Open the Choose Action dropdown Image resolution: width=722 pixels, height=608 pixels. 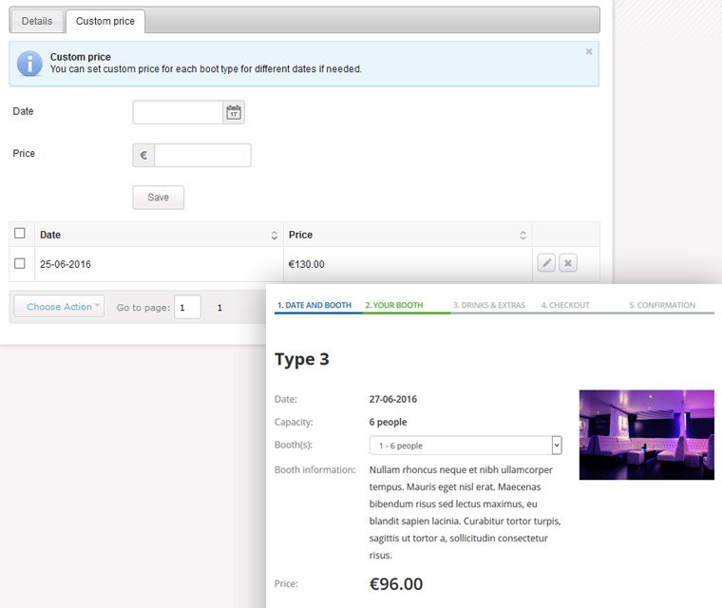[x=59, y=306]
